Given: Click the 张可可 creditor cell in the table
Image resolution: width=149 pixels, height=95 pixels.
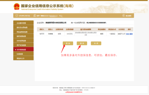Looking at the screenshot, I should pos(42,34).
